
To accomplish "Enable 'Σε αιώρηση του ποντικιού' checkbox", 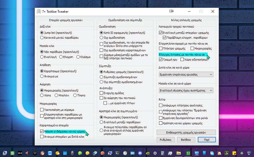I will pos(101,98).
